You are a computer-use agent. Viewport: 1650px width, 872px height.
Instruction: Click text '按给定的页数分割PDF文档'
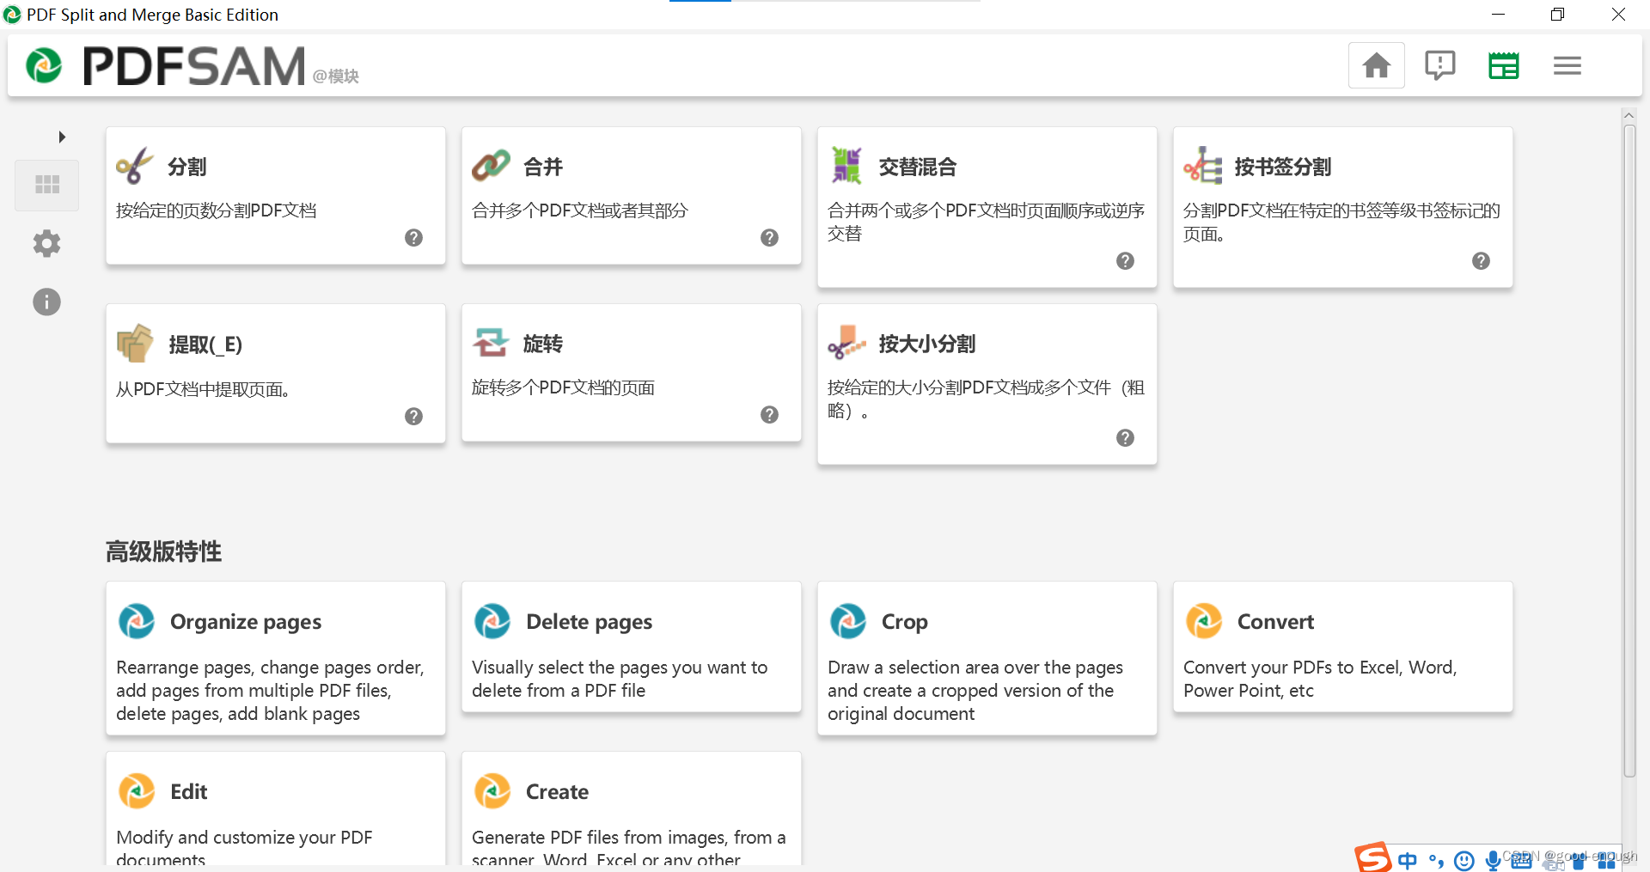coord(217,210)
